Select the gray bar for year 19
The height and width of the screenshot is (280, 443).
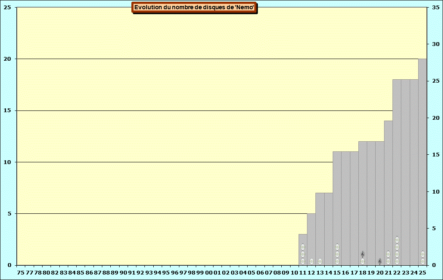(371, 203)
